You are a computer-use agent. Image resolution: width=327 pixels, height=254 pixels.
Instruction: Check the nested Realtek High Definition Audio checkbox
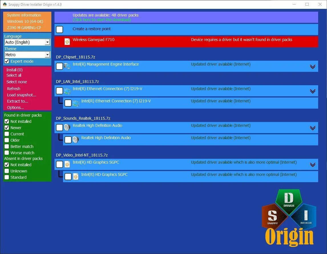click(68, 140)
